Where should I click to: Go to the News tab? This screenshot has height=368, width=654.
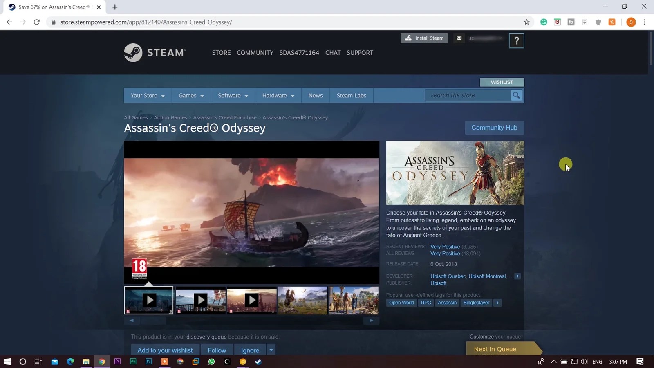[x=316, y=95]
